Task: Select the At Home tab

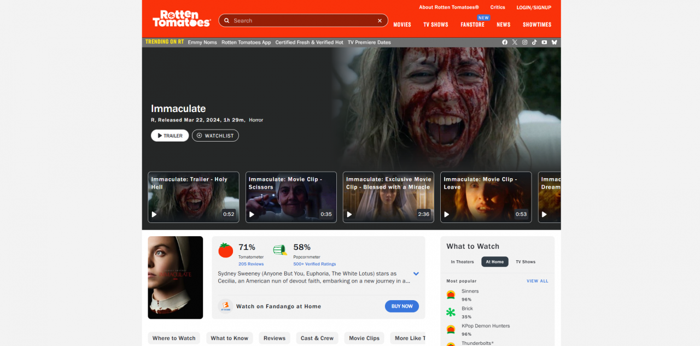Action: coord(495,262)
